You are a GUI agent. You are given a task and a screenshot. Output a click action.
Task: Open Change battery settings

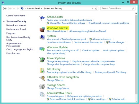click(x=58, y=61)
